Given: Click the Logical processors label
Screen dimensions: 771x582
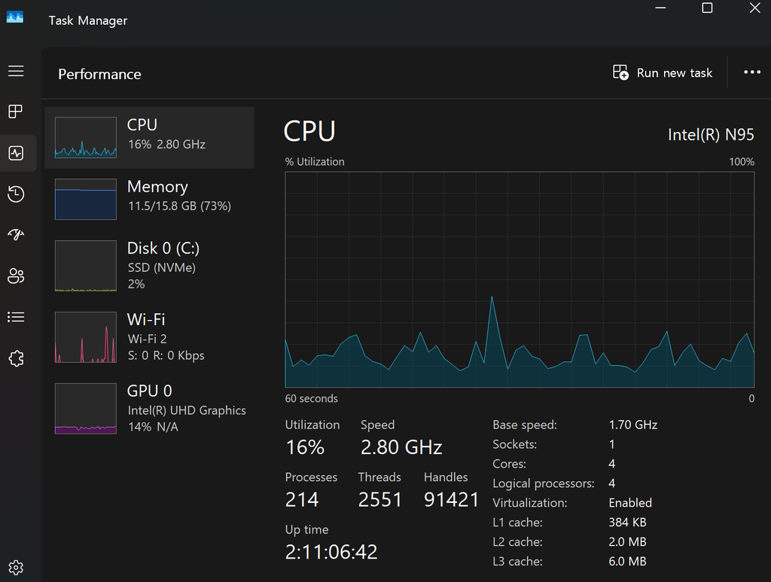Looking at the screenshot, I should click(x=544, y=483).
